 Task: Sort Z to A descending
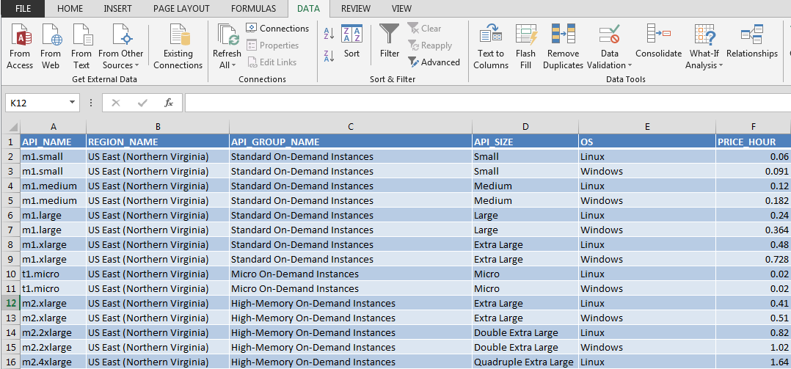329,55
